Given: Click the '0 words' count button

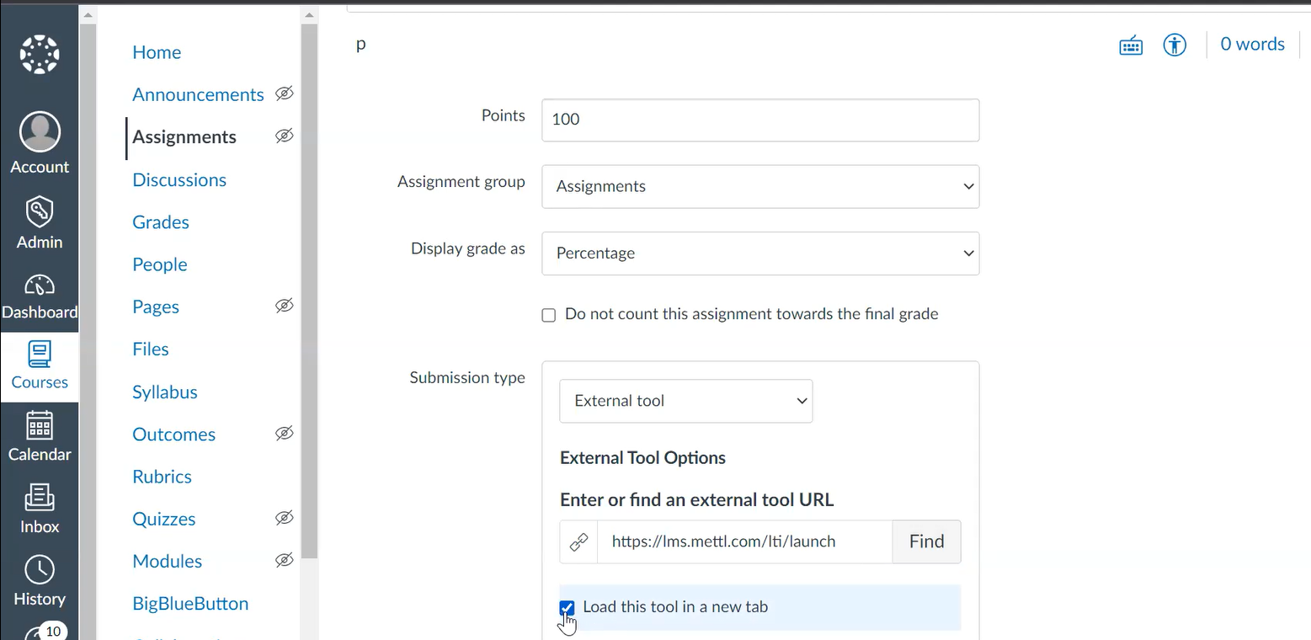Looking at the screenshot, I should tap(1252, 45).
